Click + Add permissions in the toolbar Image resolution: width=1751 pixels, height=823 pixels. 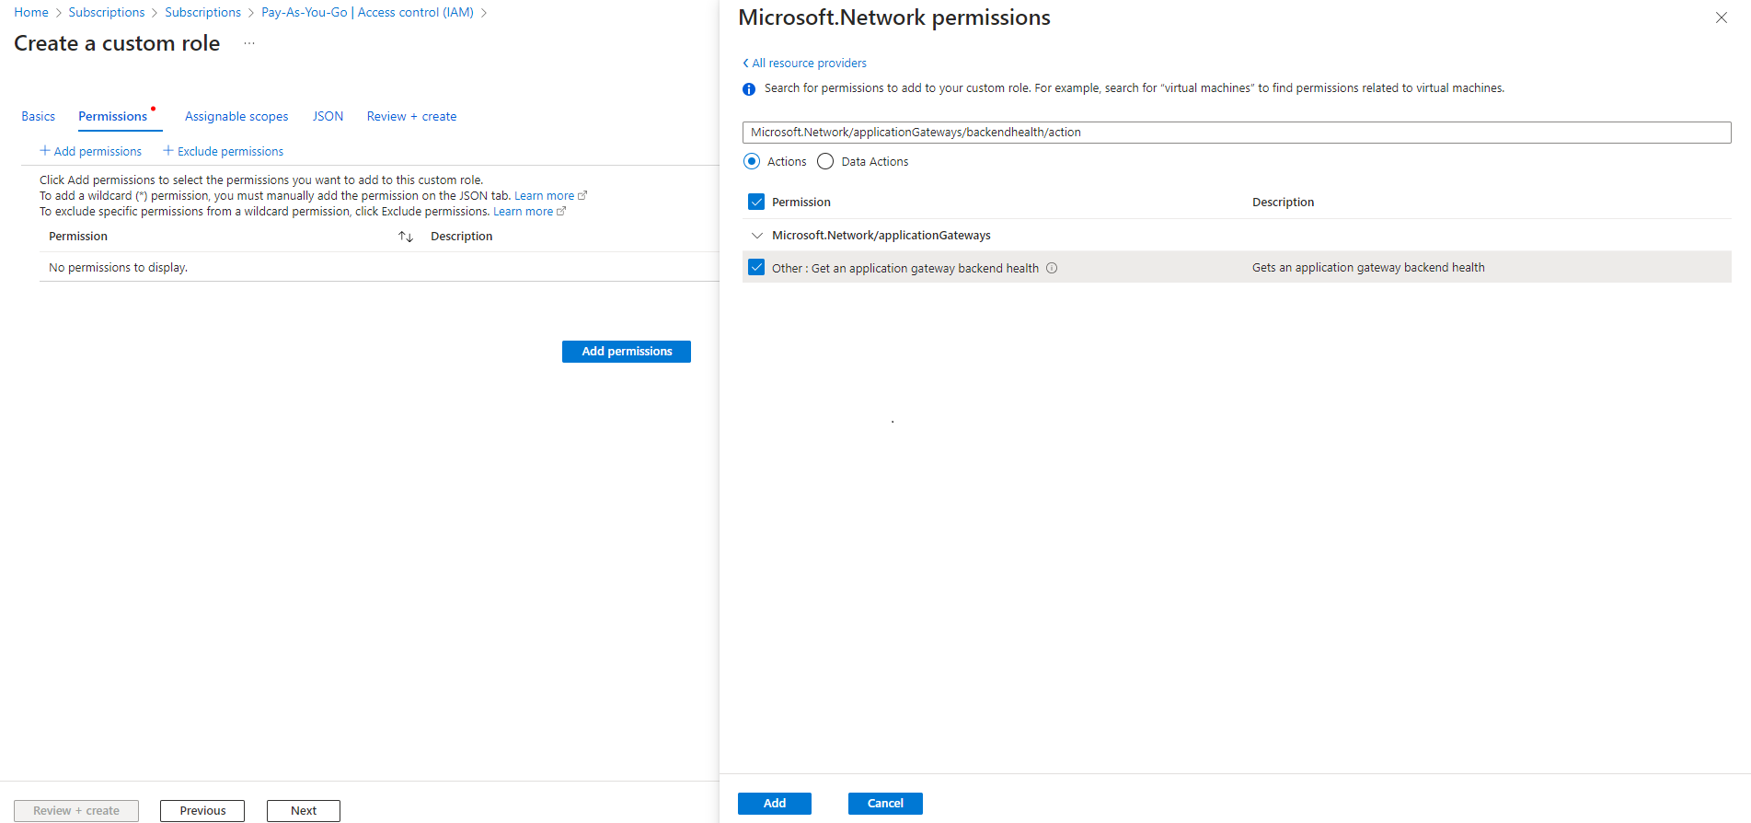(90, 151)
